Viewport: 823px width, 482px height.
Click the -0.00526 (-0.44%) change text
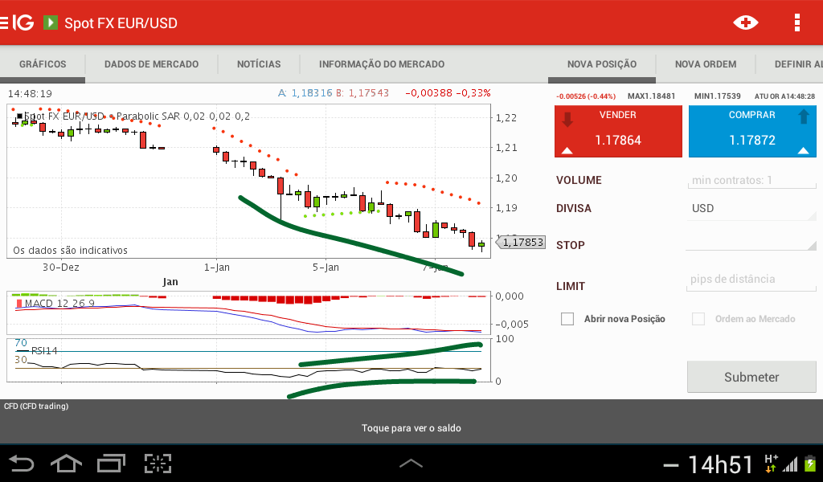(586, 96)
